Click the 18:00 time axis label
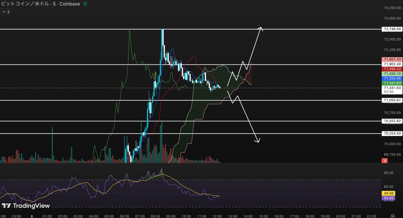The width and height of the screenshot is (403, 218). [x=310, y=216]
